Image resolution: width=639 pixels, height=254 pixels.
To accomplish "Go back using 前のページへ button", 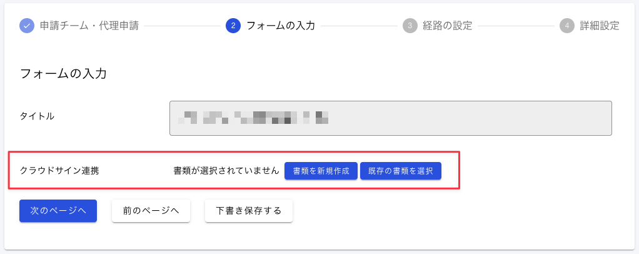I will [x=151, y=211].
